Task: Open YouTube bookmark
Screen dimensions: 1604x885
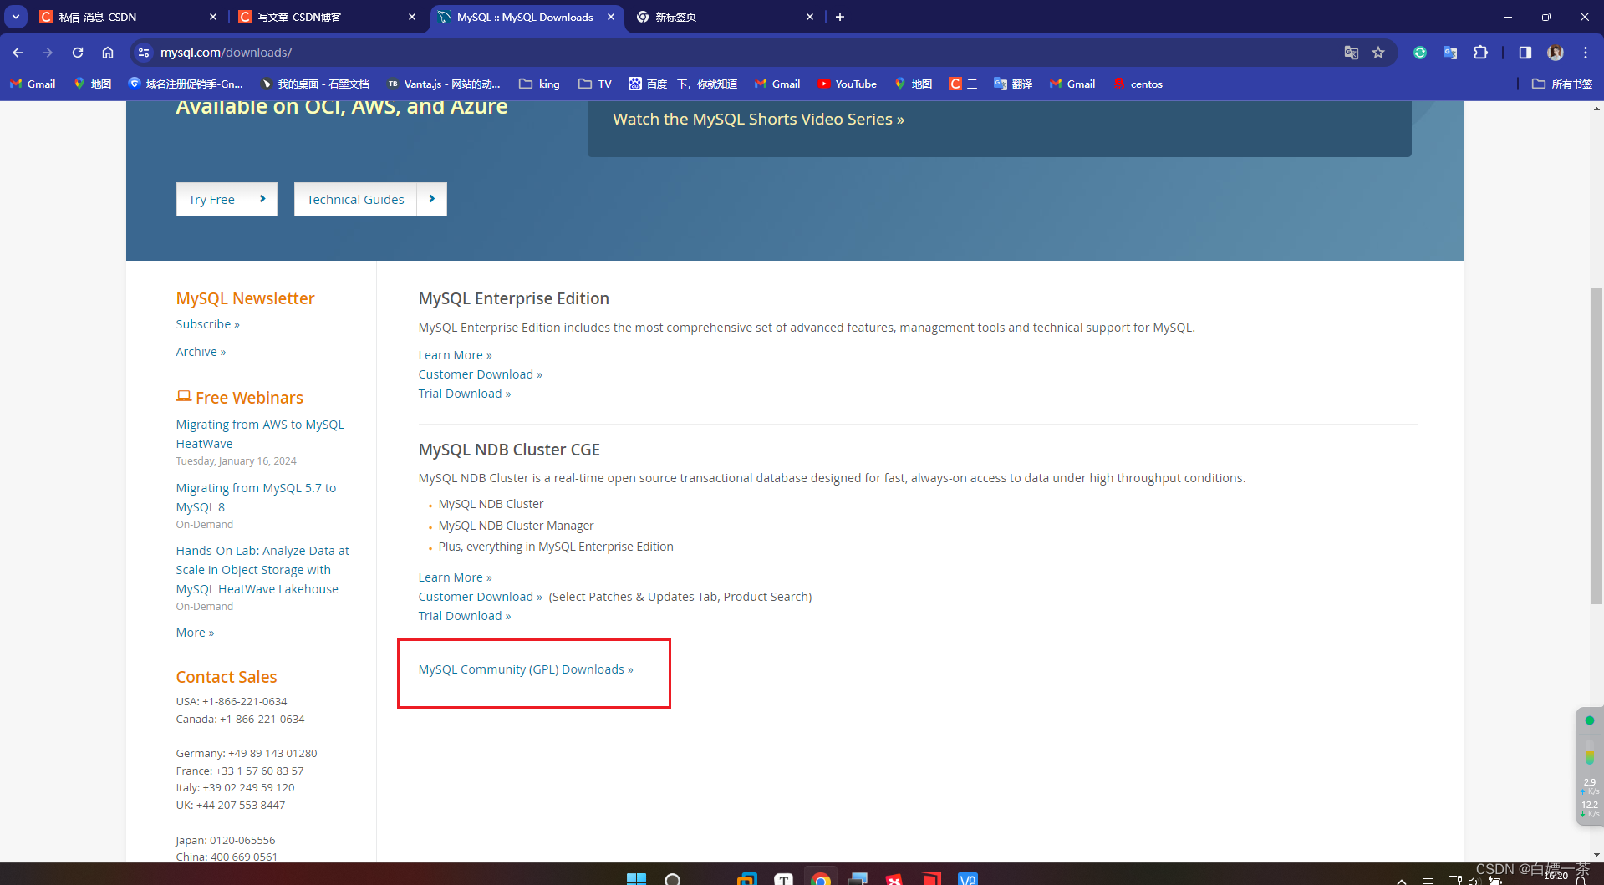Action: [x=847, y=84]
